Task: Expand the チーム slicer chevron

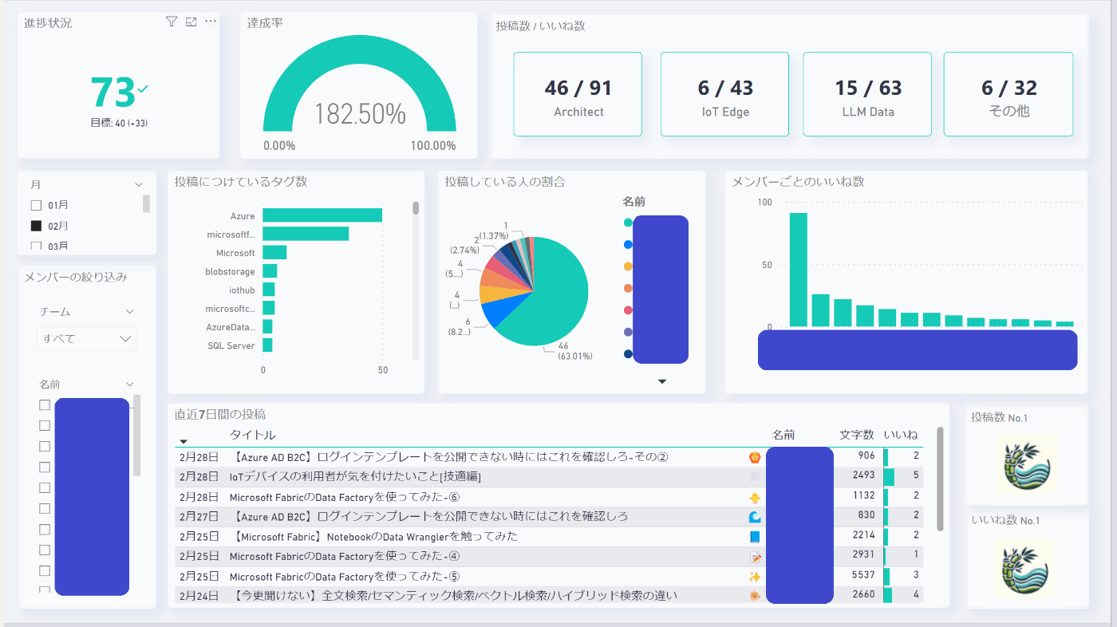Action: [129, 312]
